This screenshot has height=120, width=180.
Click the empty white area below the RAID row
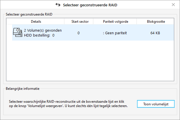click(x=90, y=60)
